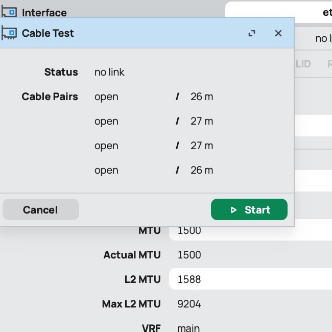Image resolution: width=332 pixels, height=332 pixels.
Task: Click the Interface window icon
Action: point(9,12)
